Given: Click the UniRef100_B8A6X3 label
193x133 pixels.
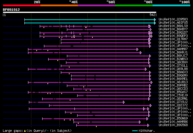Looking at the screenshot, I should point(173,72).
